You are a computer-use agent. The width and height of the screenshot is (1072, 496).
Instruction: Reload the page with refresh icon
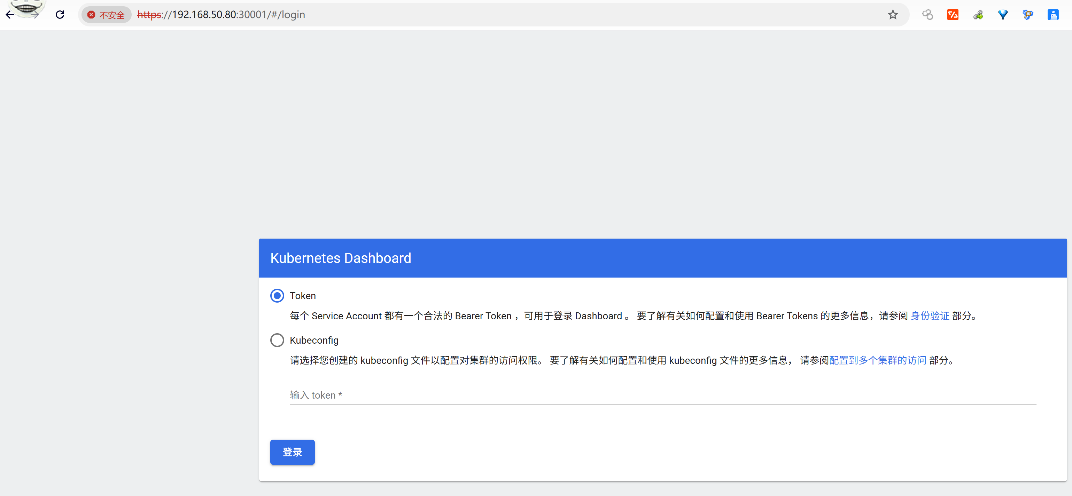60,15
